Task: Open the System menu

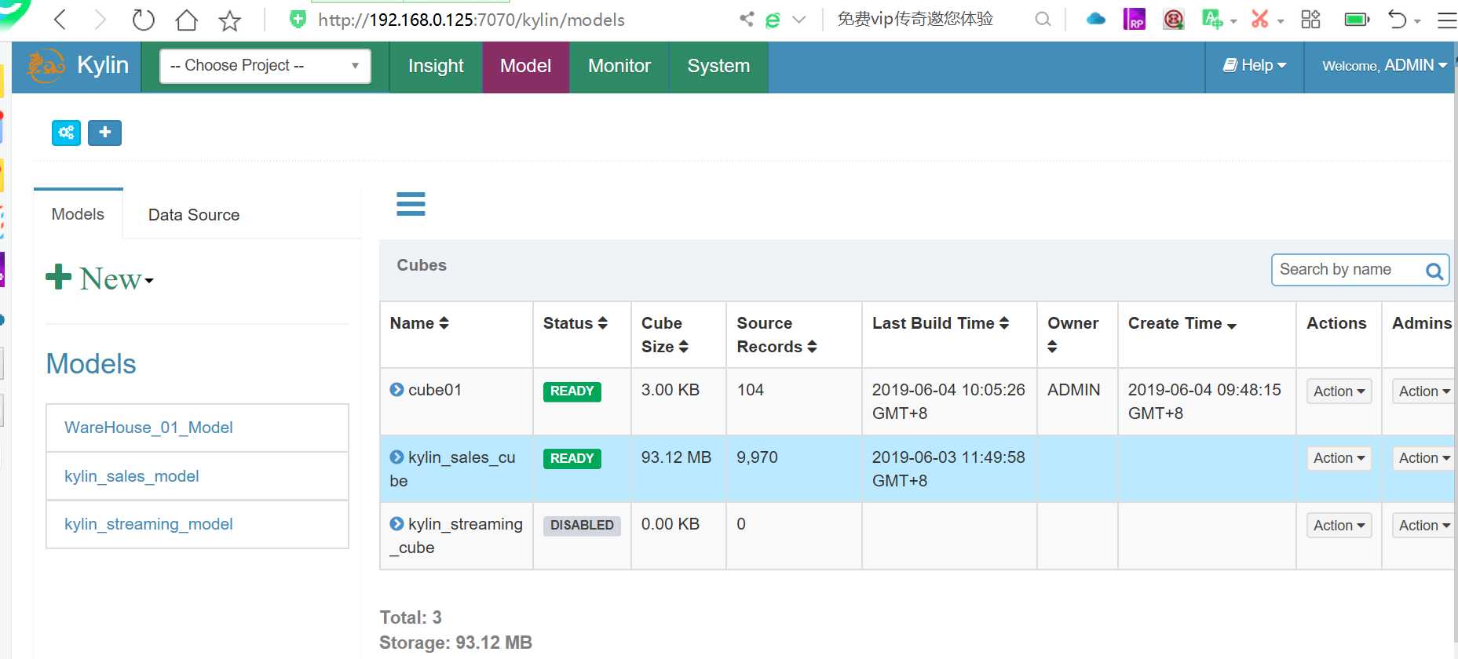Action: coord(718,66)
